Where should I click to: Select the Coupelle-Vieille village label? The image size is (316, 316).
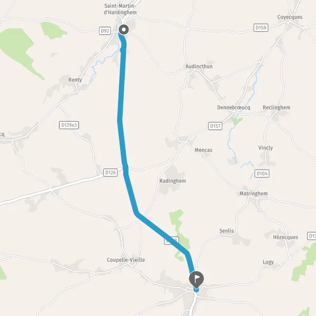126,260
